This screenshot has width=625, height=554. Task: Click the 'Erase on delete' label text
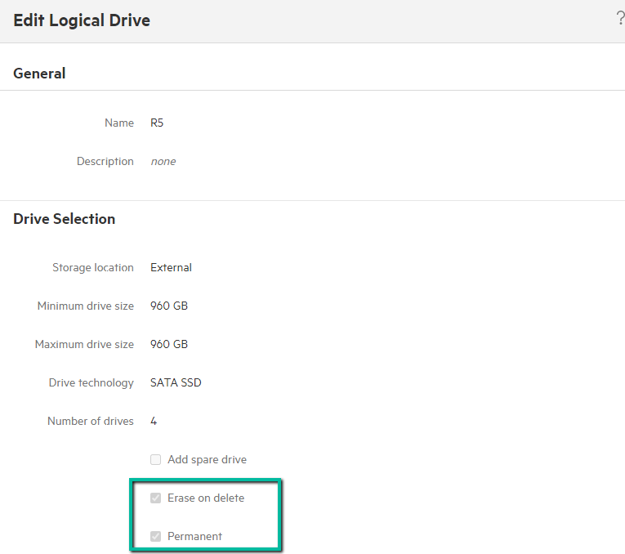(206, 498)
